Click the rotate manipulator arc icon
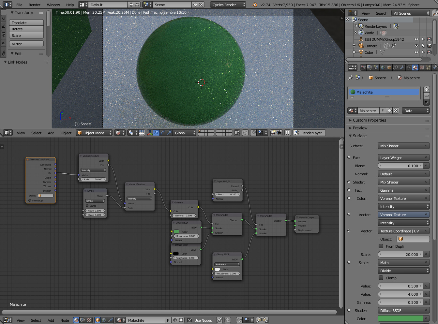 pos(163,133)
